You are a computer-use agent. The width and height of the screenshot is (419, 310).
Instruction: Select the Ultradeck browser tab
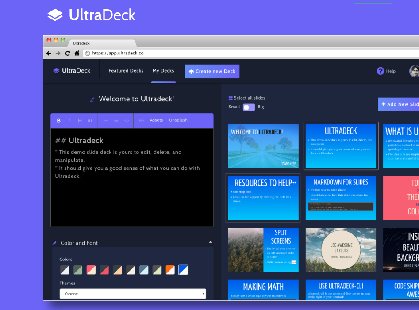point(102,43)
